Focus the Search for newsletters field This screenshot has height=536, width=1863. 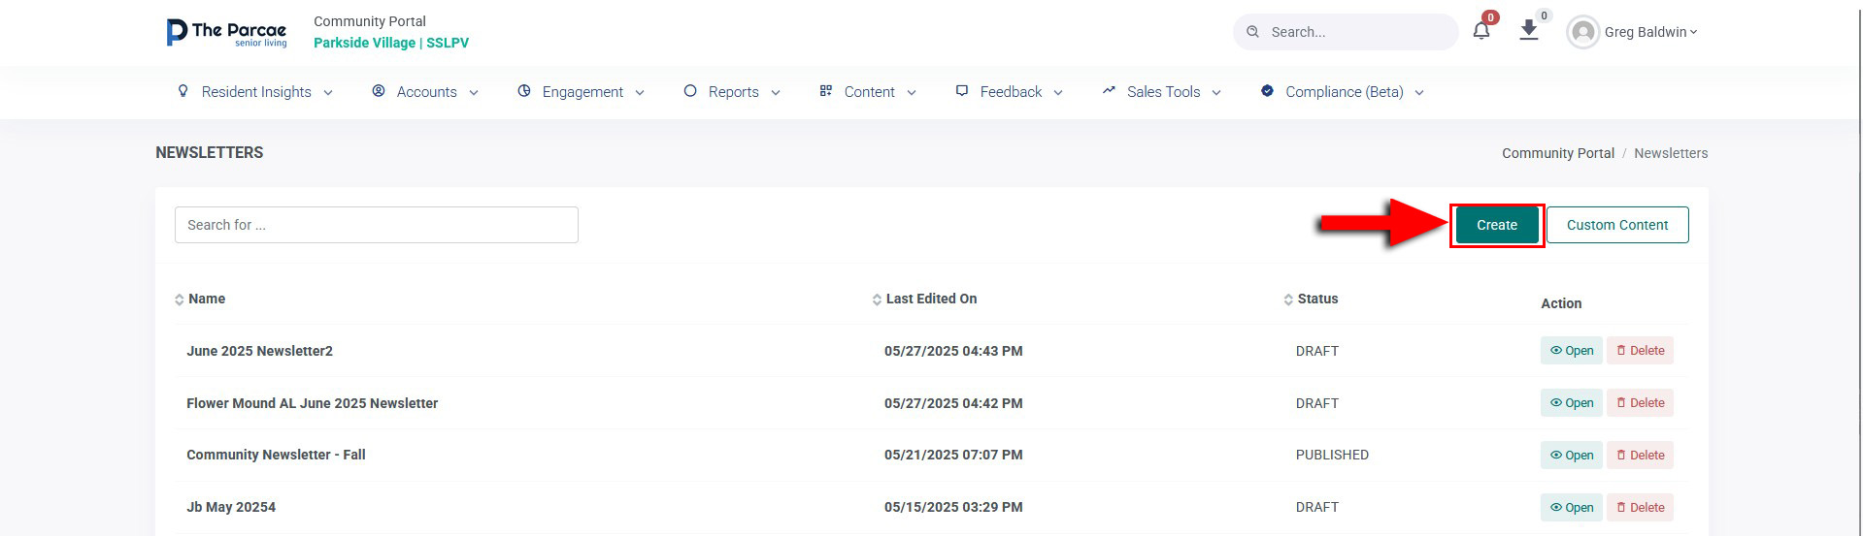point(377,225)
